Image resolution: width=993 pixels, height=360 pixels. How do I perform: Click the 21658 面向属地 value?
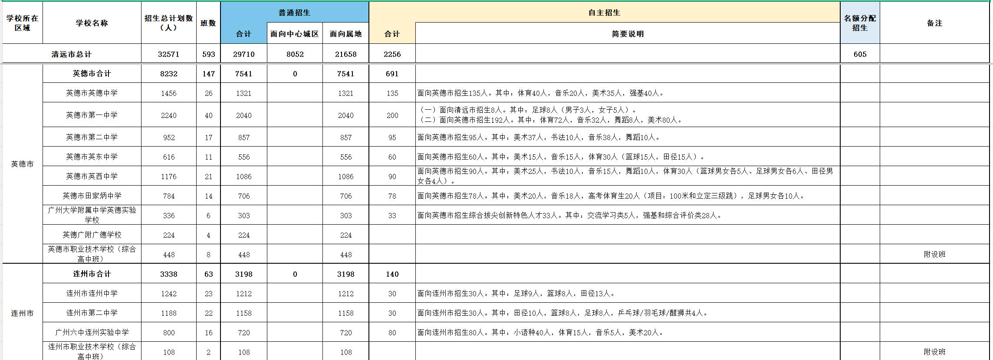[x=346, y=54]
